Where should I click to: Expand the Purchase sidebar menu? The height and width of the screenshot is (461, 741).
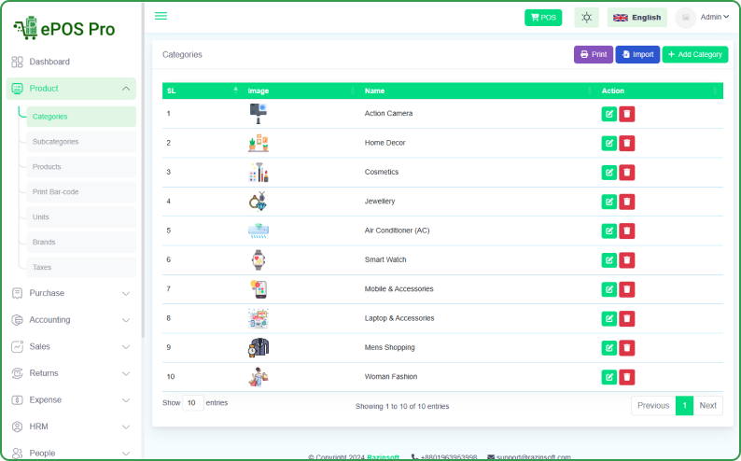(x=71, y=293)
